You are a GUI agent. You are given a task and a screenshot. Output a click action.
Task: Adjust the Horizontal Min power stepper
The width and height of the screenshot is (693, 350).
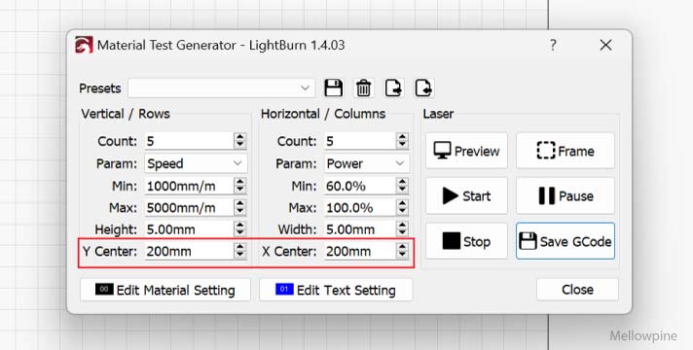tap(402, 186)
